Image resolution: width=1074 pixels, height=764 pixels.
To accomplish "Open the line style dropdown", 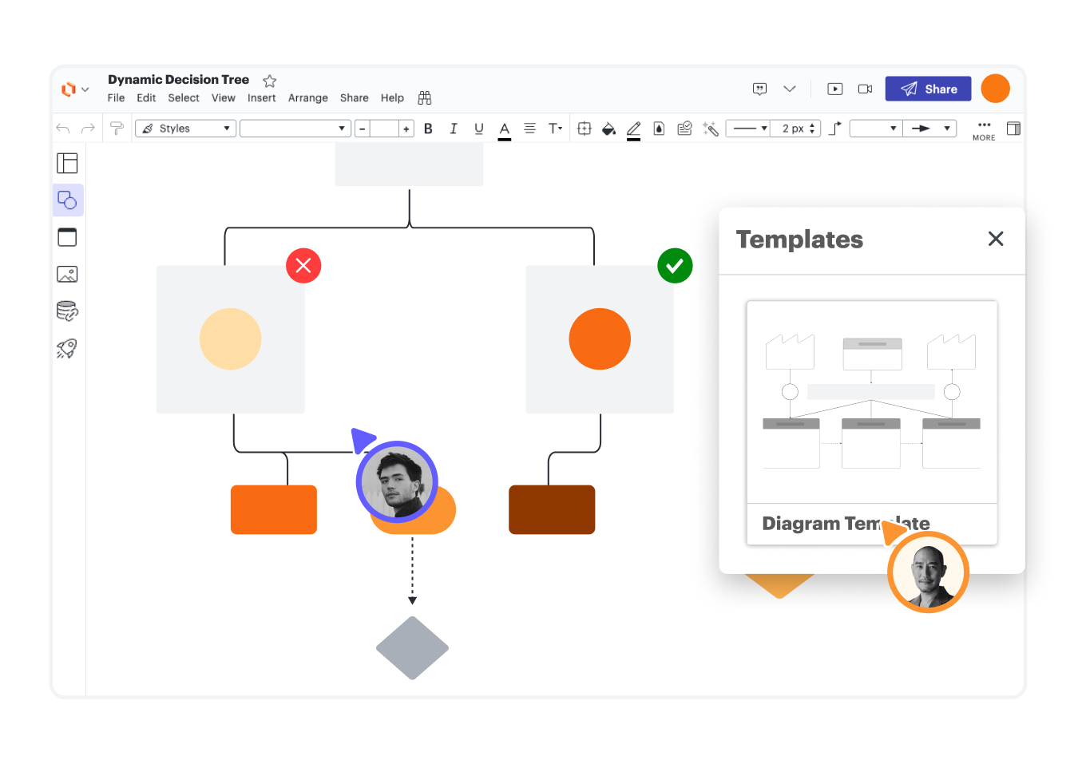I will 749,129.
